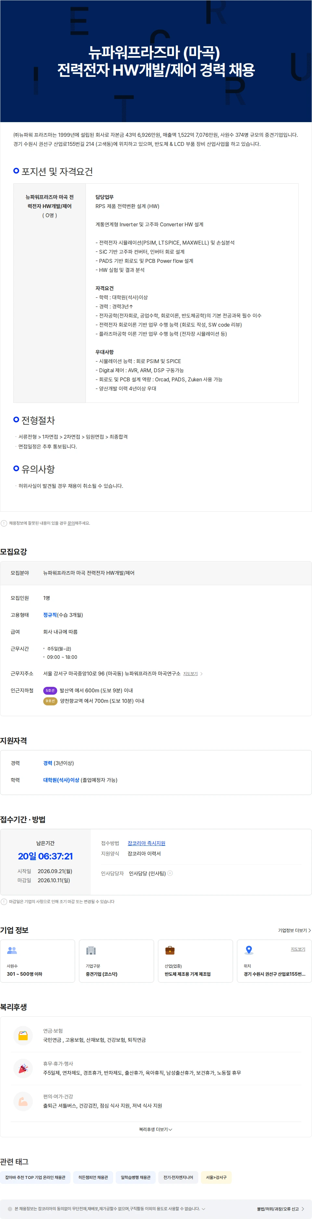The height and width of the screenshot is (1219, 312).
Task: Click 인사담당 (인사팀) contact text
Action: point(147,873)
